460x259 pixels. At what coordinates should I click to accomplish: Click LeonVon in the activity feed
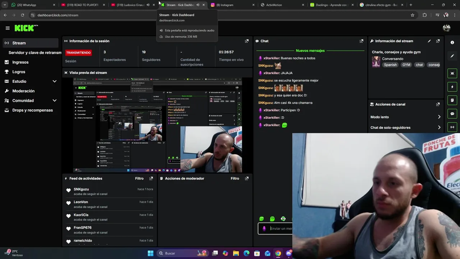[x=81, y=202]
